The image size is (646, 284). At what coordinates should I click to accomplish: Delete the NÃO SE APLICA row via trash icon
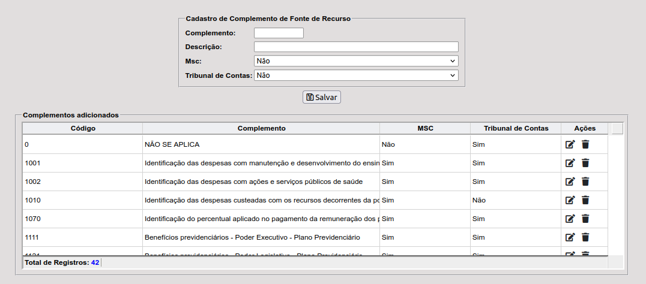click(x=585, y=144)
